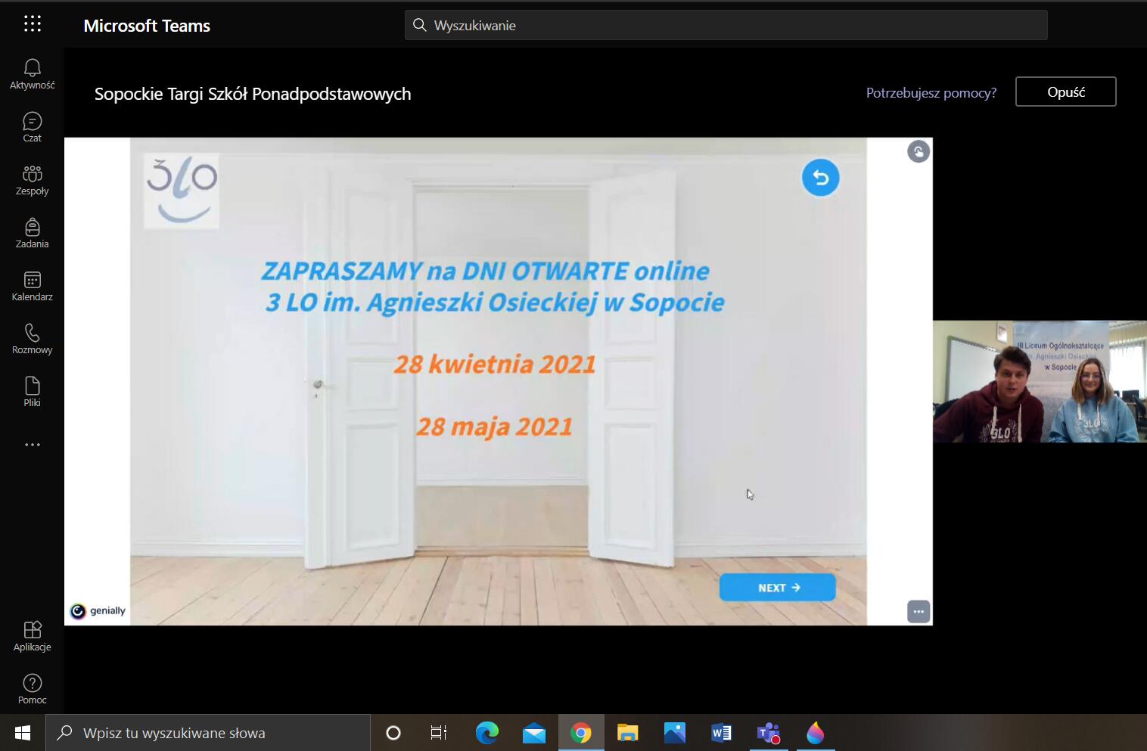Open Google Chrome from the taskbar
The height and width of the screenshot is (751, 1147).
click(x=580, y=733)
